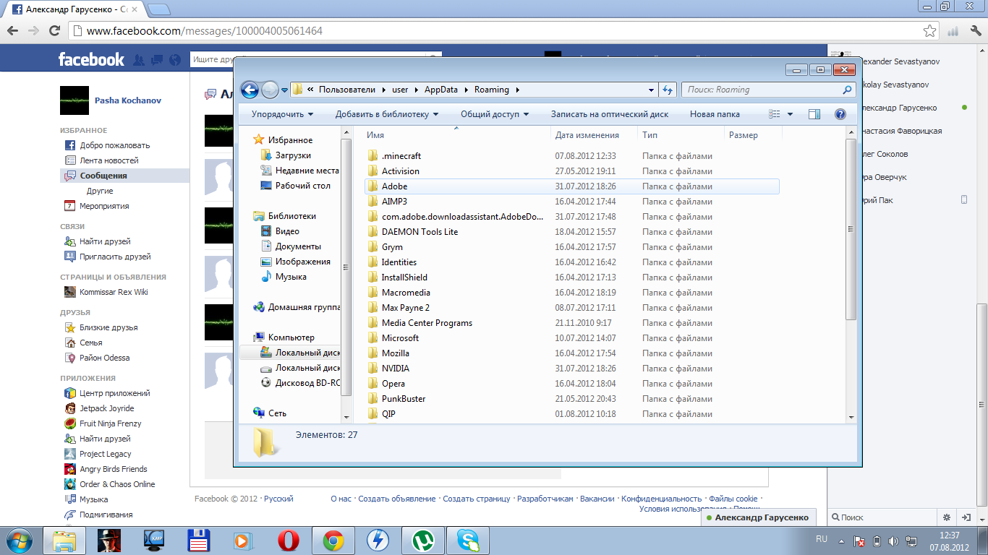Go back in Explorer window
The height and width of the screenshot is (555, 988).
(x=250, y=90)
